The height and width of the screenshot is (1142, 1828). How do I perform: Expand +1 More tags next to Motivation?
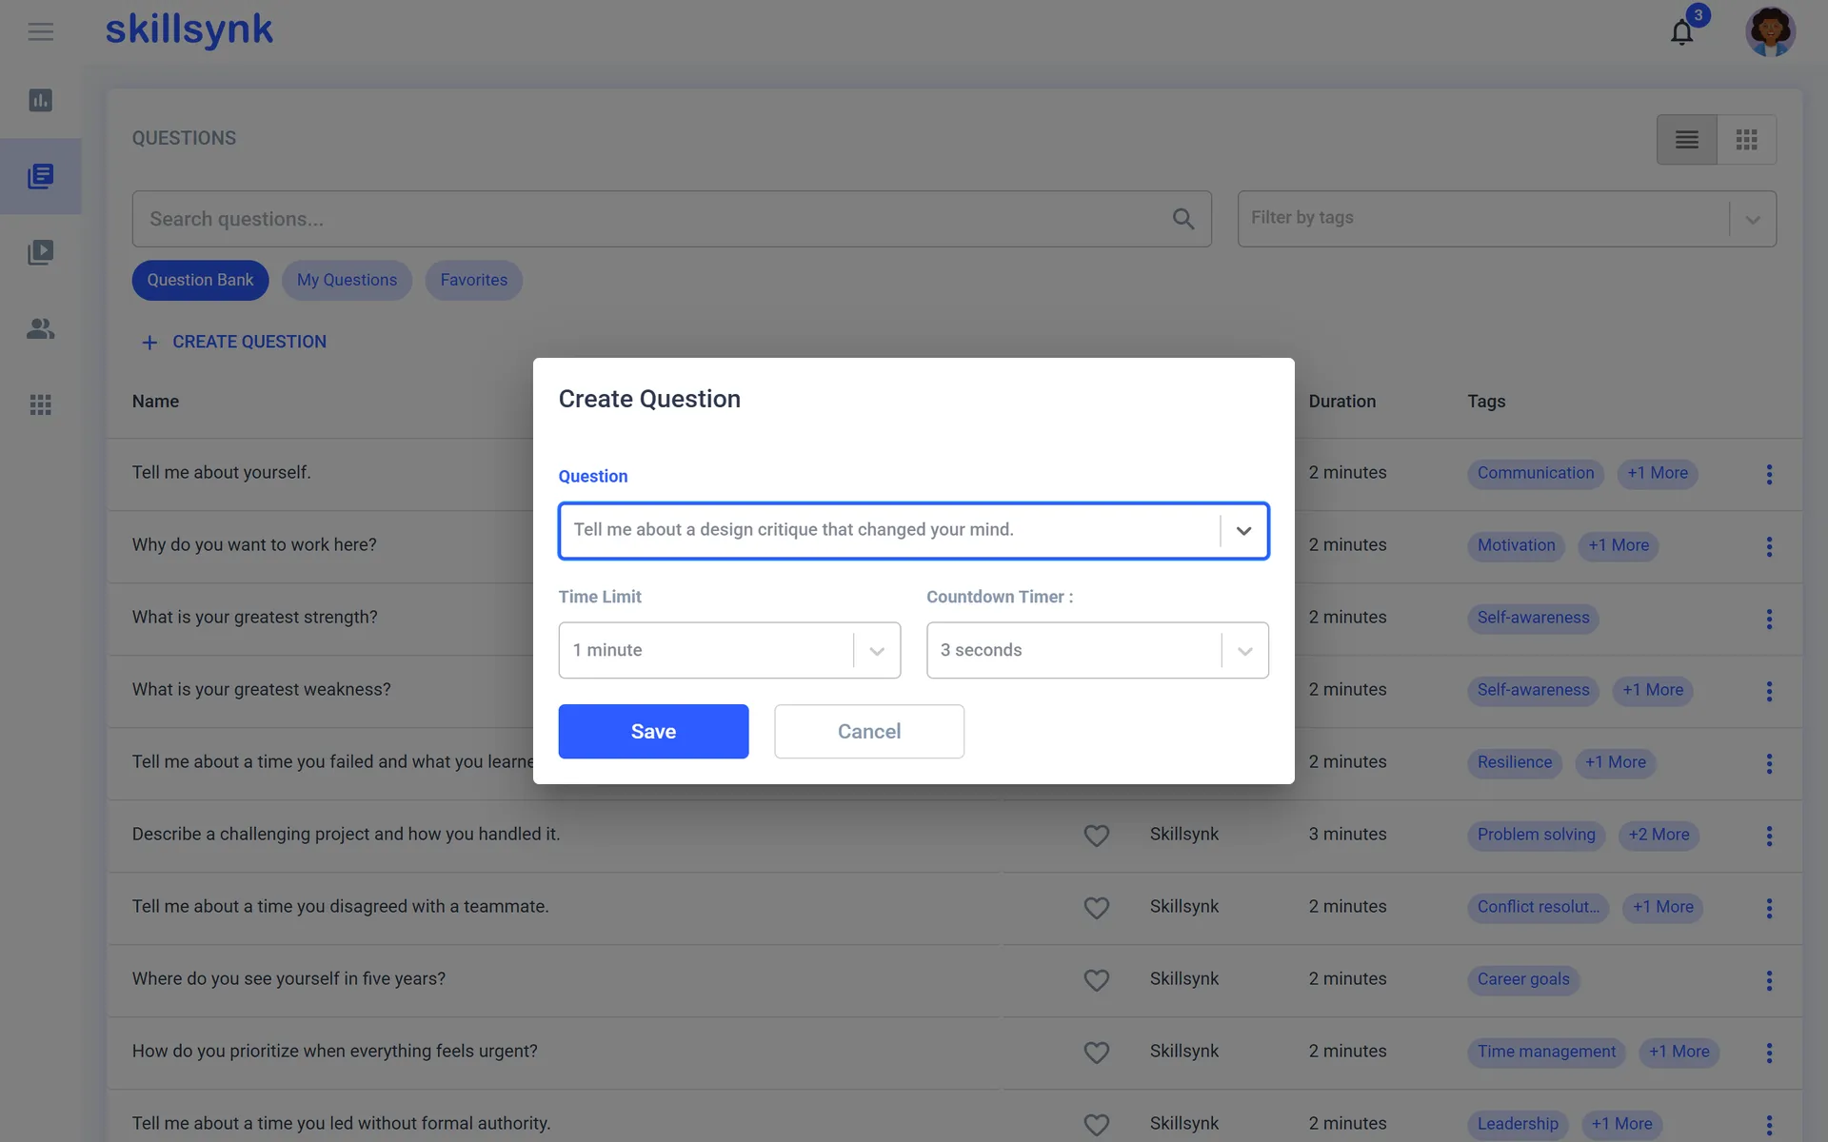click(x=1619, y=545)
